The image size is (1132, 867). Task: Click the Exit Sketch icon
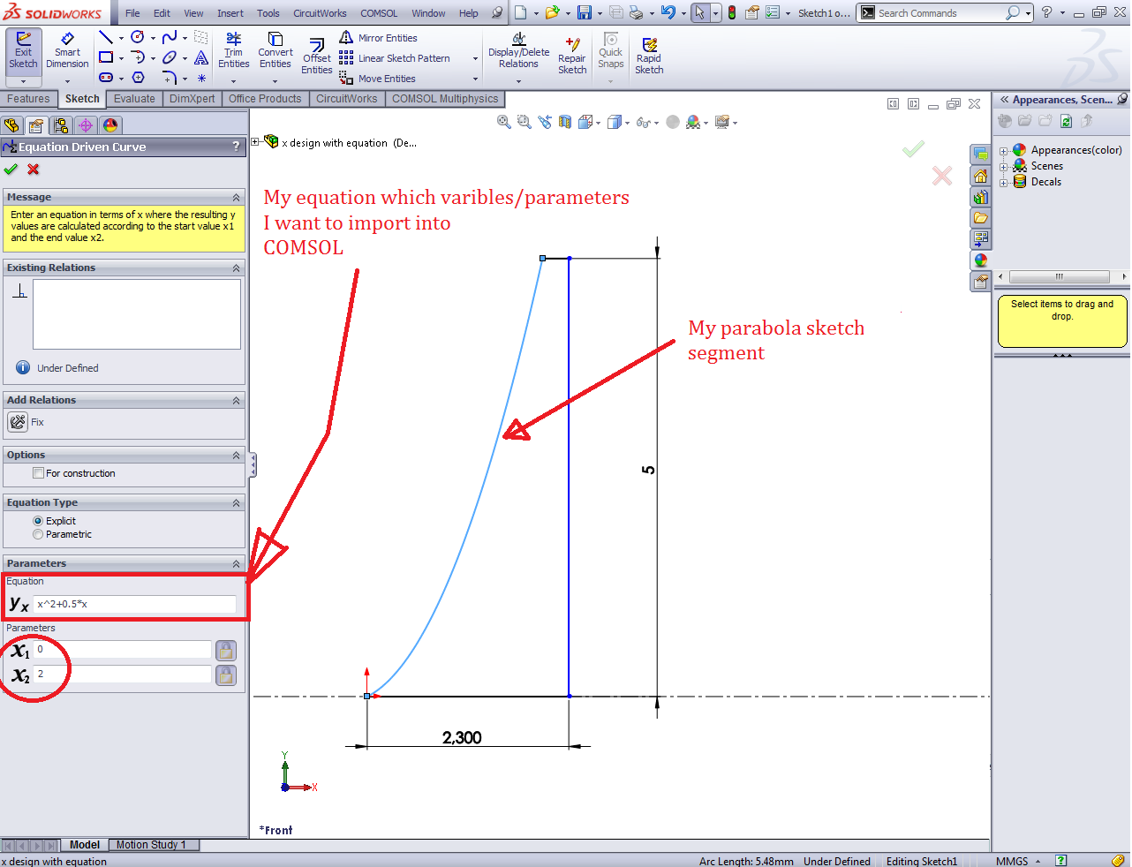[23, 49]
